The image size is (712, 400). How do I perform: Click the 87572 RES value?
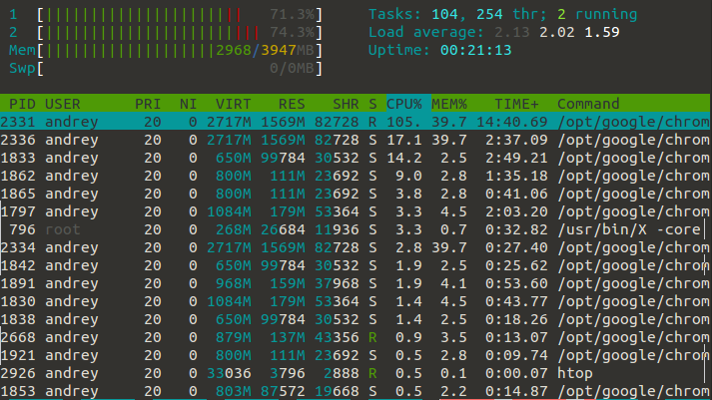[283, 391]
